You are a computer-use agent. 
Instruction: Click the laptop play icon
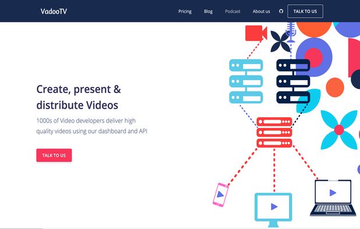tap(333, 198)
